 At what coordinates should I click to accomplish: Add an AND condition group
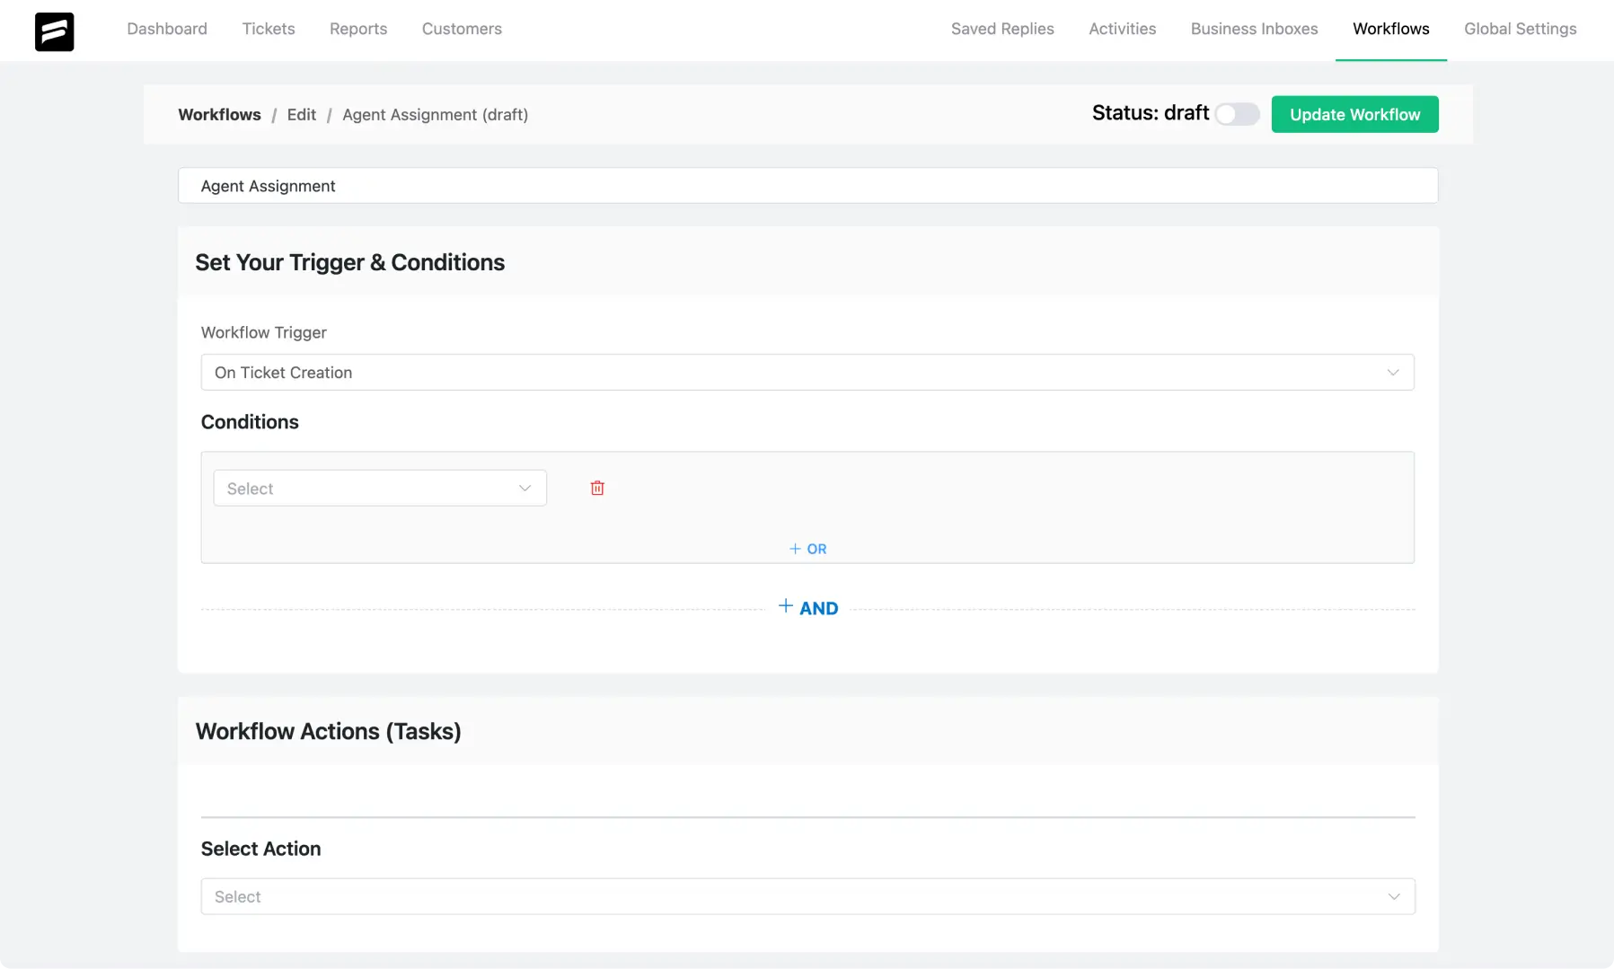point(808,607)
